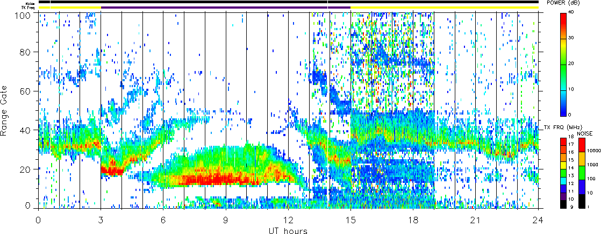This screenshot has height=234, width=601.
Task: Click the "UT hours" x-axis title
Action: (x=288, y=230)
